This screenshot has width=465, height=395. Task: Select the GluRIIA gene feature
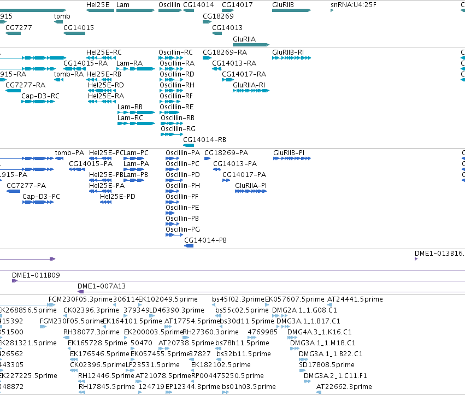[251, 45]
